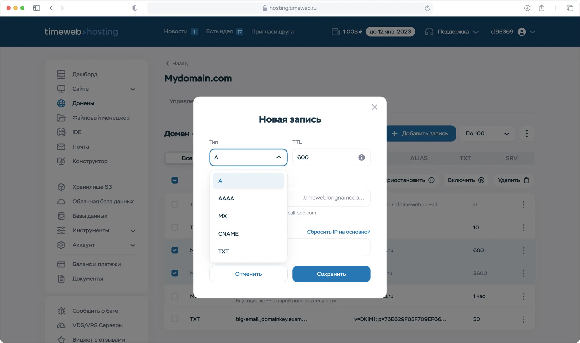Open the Почта section
The width and height of the screenshot is (580, 343).
tap(80, 147)
